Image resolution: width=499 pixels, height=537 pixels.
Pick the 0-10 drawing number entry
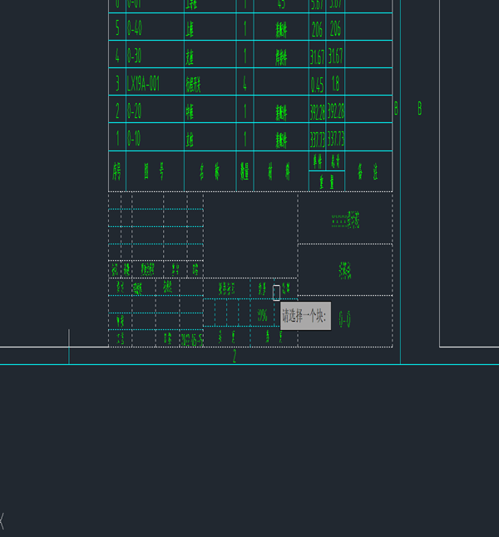134,139
